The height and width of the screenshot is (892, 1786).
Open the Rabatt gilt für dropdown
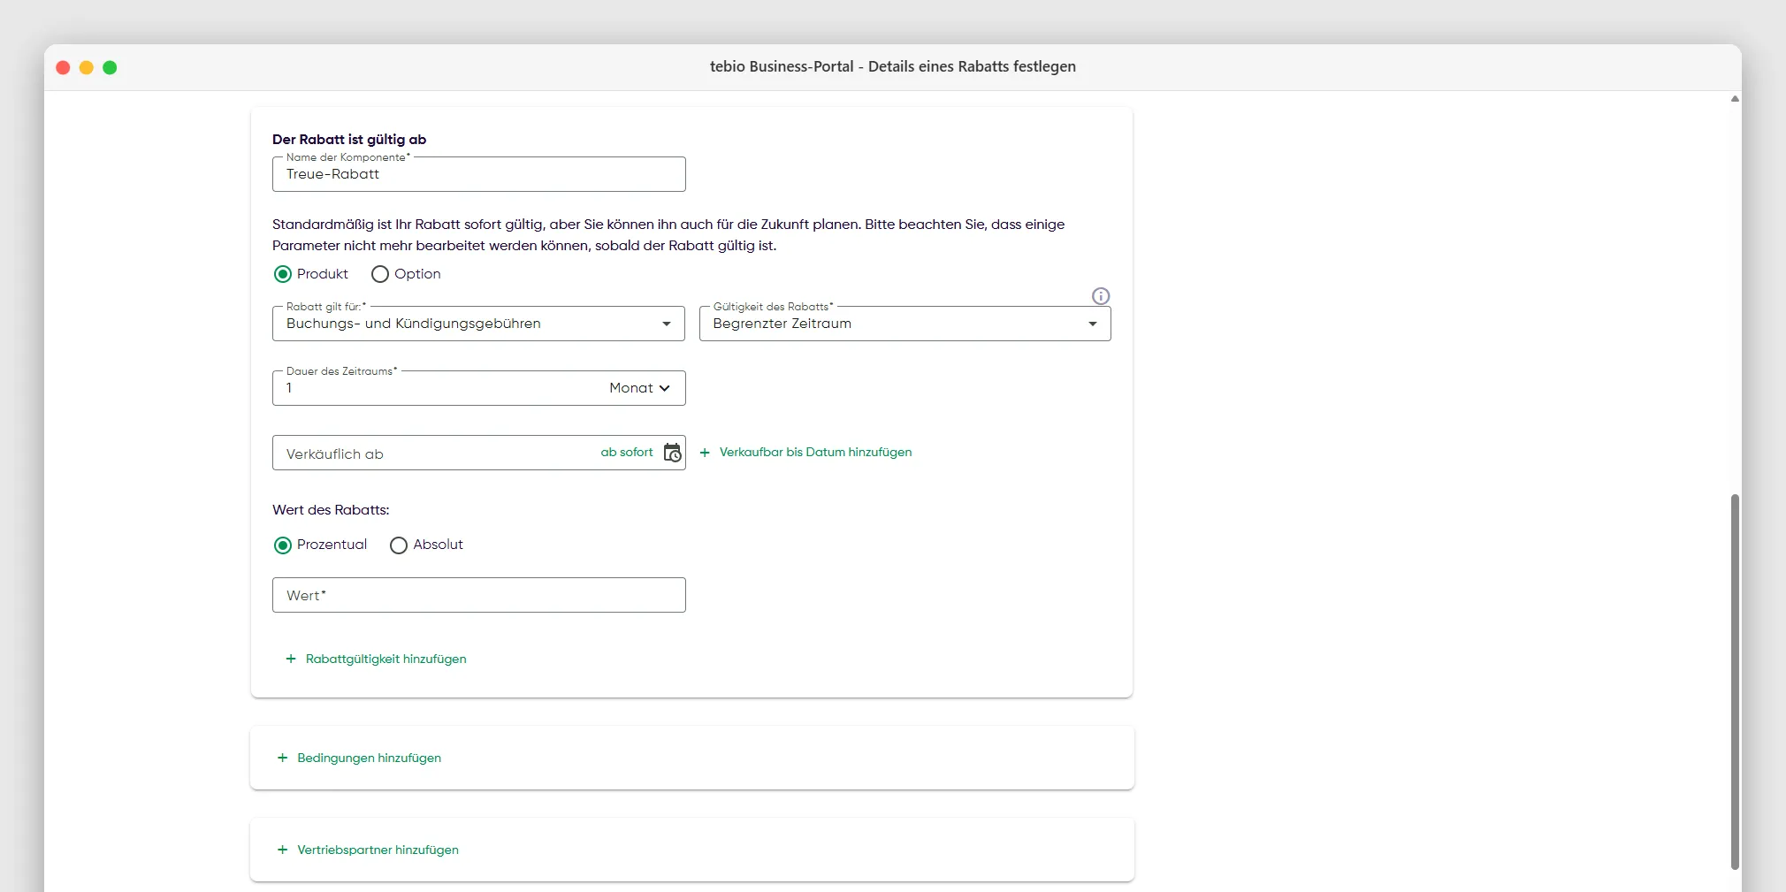point(478,324)
